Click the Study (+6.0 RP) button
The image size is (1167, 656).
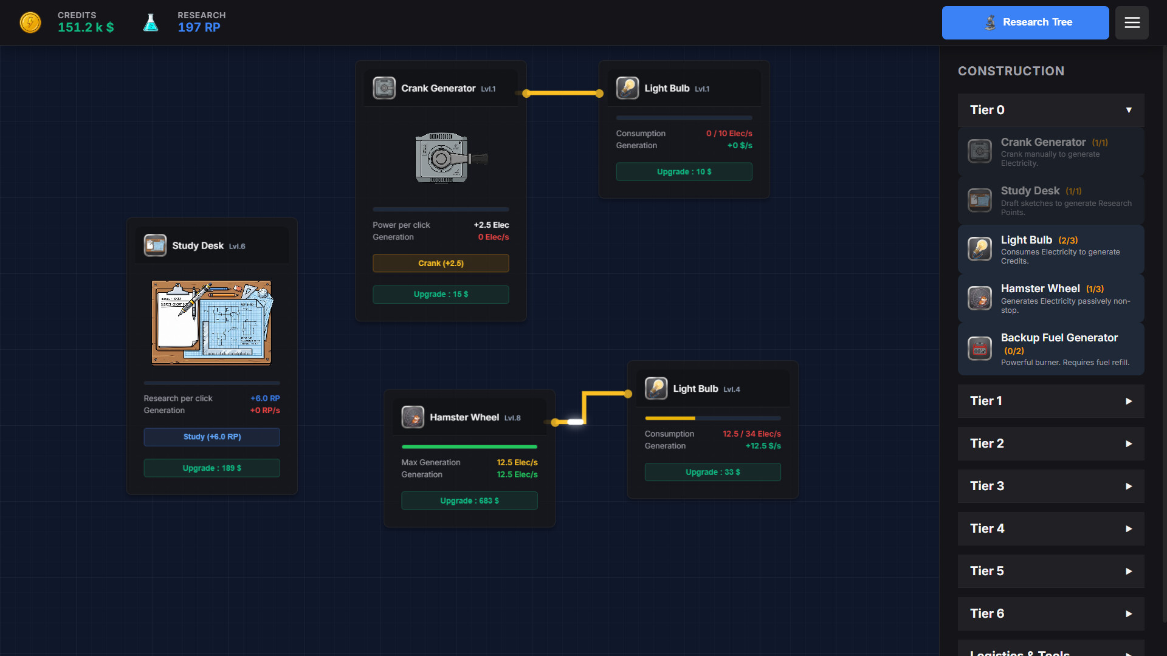pyautogui.click(x=212, y=437)
